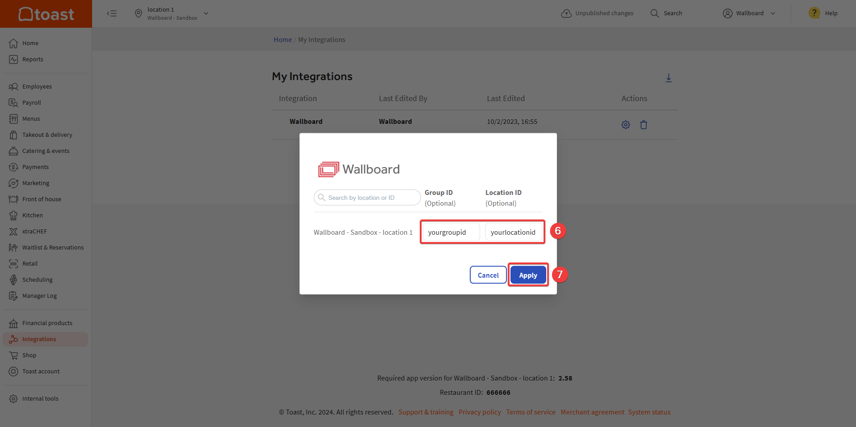This screenshot has width=856, height=427.
Task: Expand the location 1 dropdown chevron
Action: pyautogui.click(x=206, y=13)
